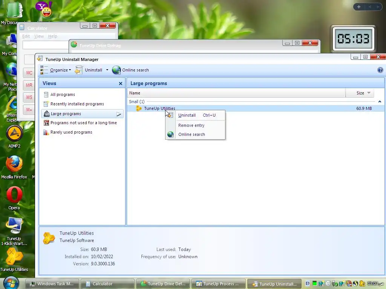Open the help question mark icon
The height and width of the screenshot is (289, 386).
pos(380,70)
